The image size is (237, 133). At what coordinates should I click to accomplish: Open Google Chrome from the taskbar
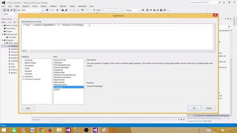41,130
